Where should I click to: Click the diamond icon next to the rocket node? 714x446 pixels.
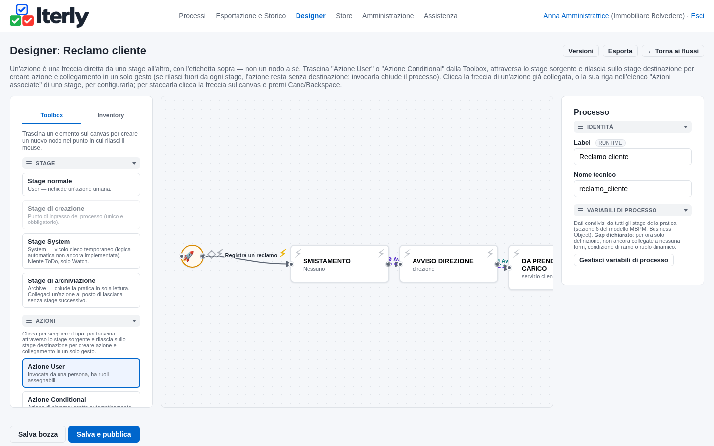211,254
